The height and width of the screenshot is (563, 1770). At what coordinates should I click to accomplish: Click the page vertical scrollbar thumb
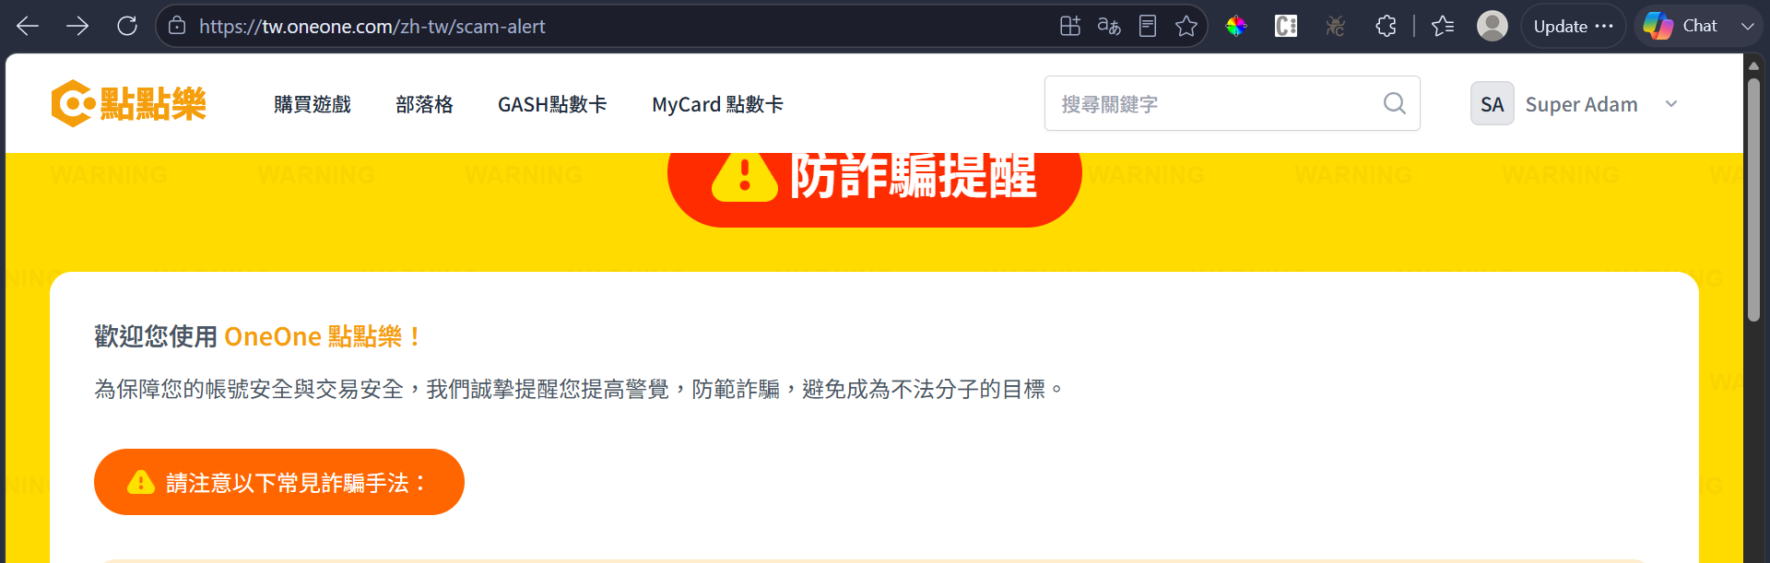point(1753,200)
